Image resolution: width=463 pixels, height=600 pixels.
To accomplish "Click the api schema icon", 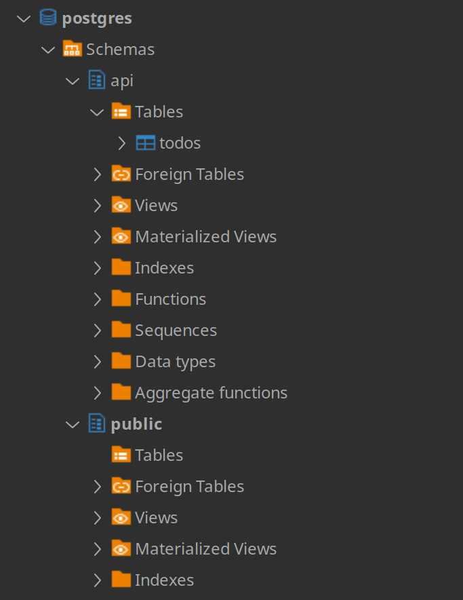I will [97, 80].
